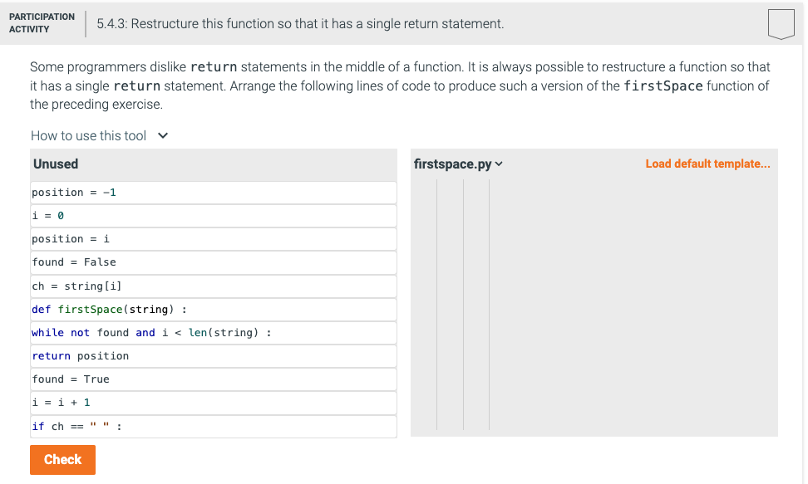
Task: Collapse the chevron next to "How to use this tool"
Action: click(x=163, y=135)
